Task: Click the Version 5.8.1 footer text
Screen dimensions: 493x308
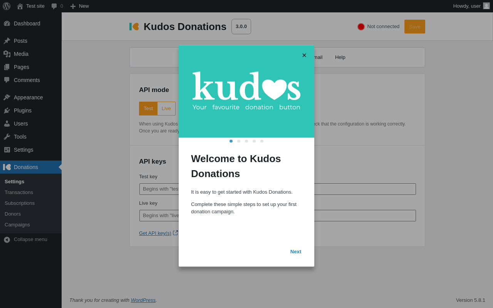Action: pos(471,300)
